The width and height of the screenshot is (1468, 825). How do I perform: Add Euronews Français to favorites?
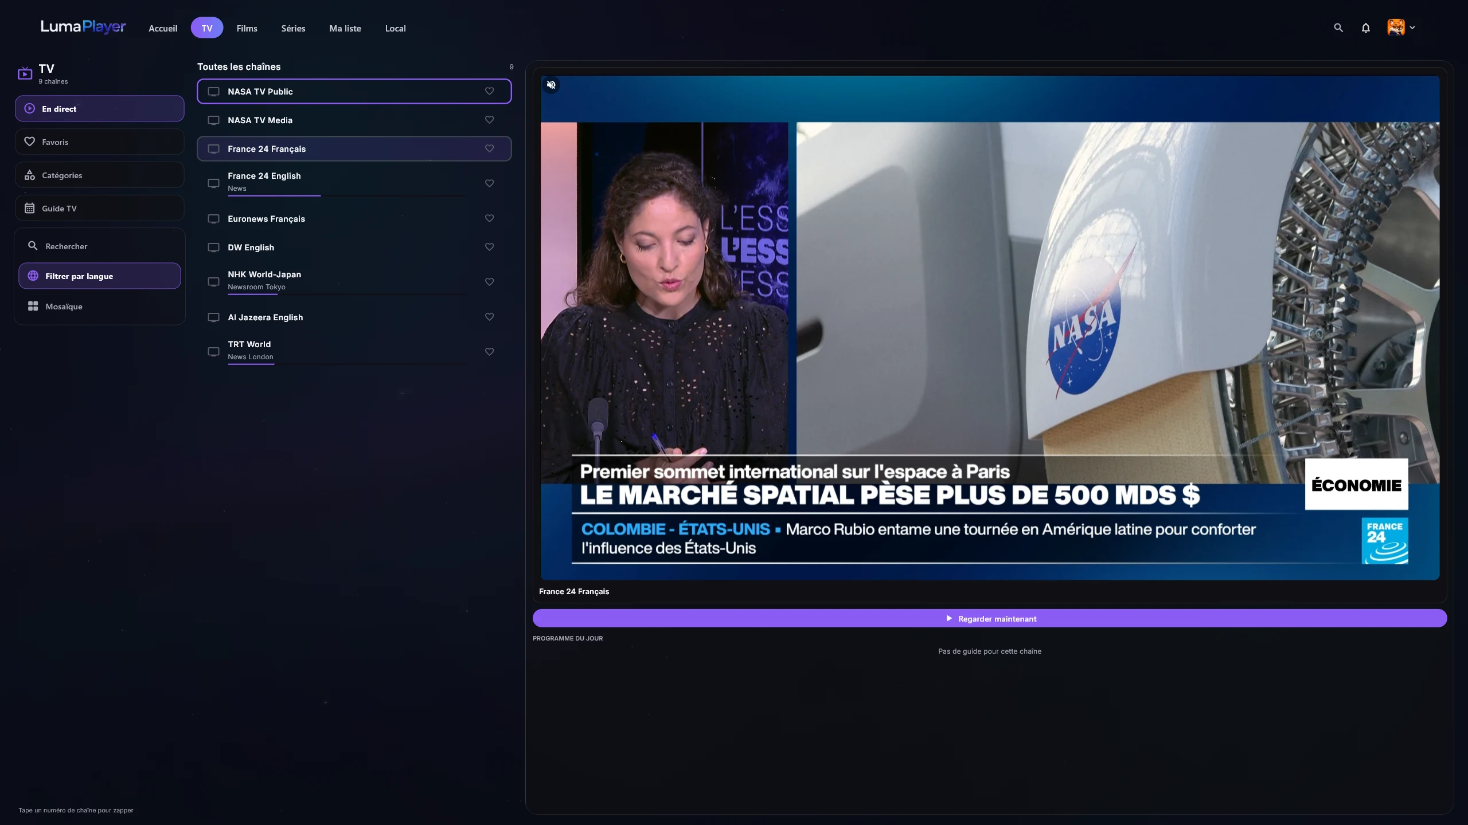point(489,218)
